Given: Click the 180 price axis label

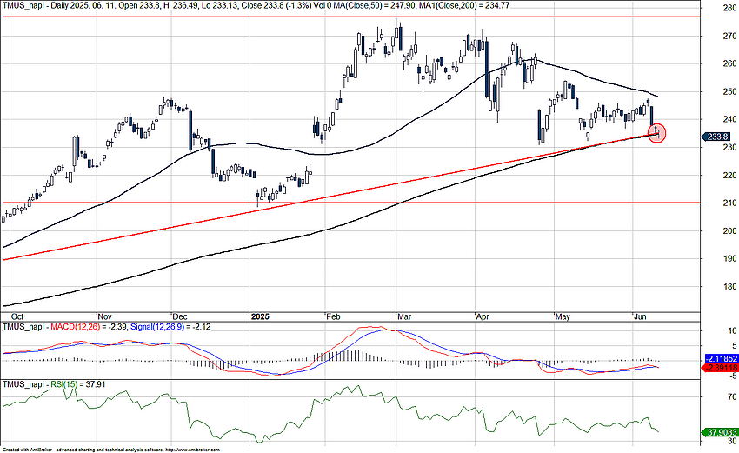Looking at the screenshot, I should tap(729, 286).
